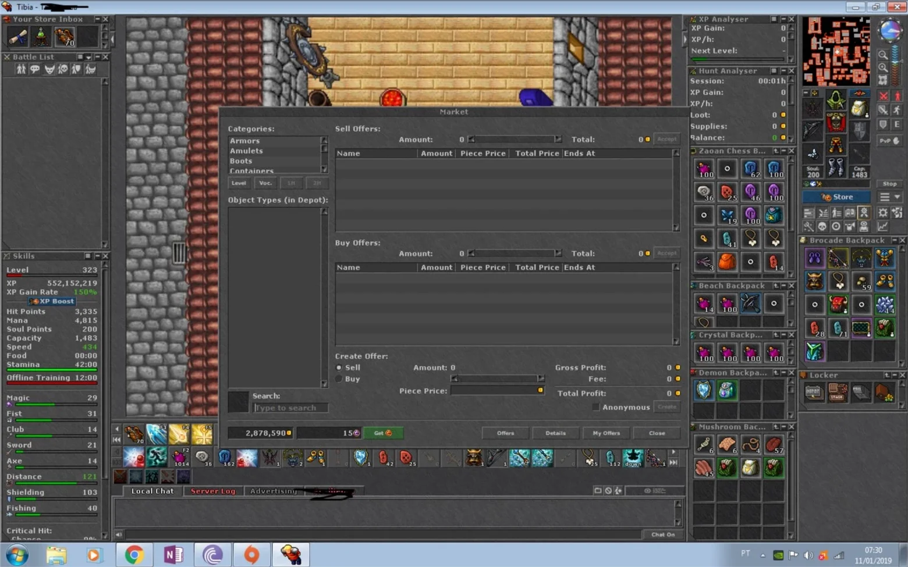Screen dimensions: 908x567
Task: Close the Market window
Action: click(657, 433)
